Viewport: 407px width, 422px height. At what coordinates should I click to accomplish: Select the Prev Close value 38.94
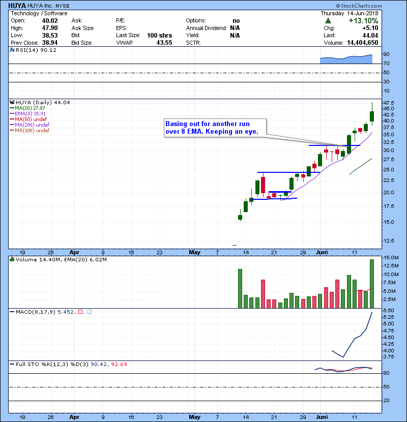pos(50,43)
